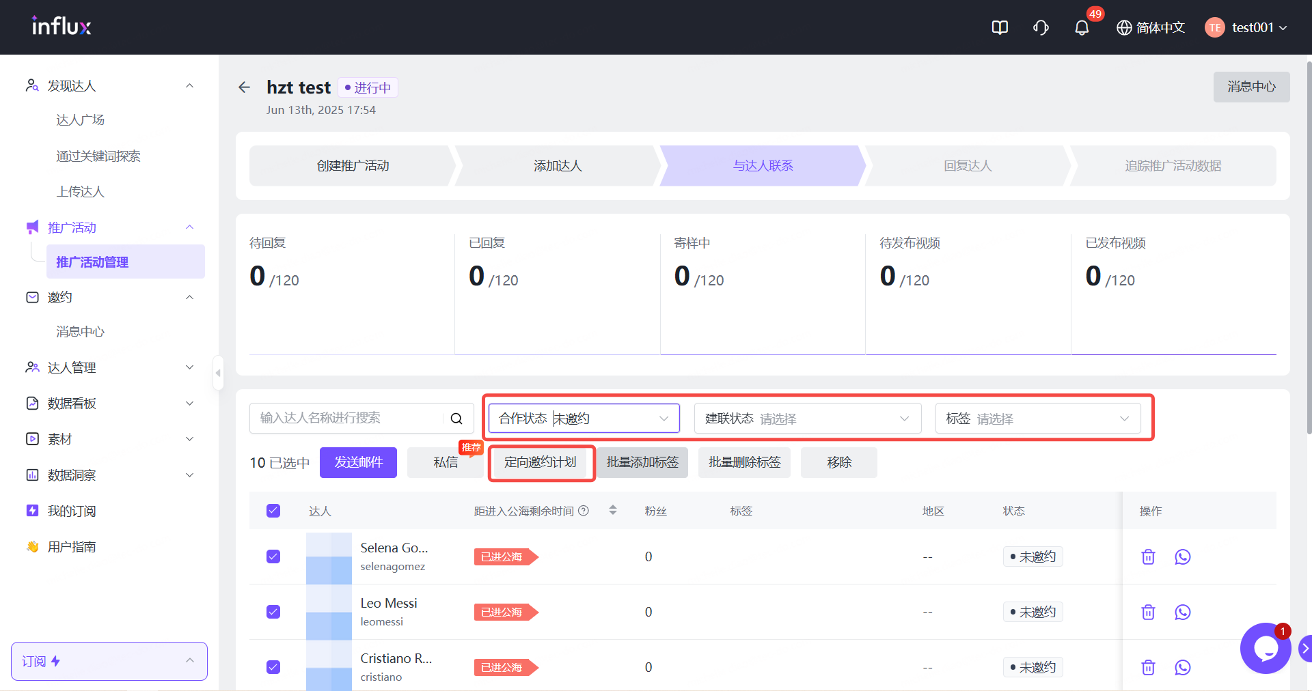Viewport: 1312px width, 691px height.
Task: Open the 合作状态 dropdown
Action: coord(584,419)
